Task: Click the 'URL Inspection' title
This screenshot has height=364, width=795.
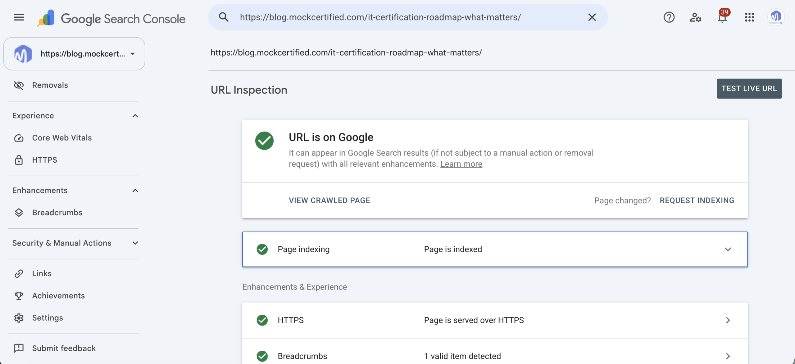Action: (249, 90)
